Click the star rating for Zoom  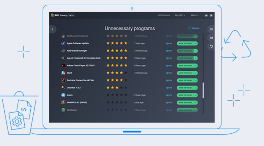tap(117, 95)
